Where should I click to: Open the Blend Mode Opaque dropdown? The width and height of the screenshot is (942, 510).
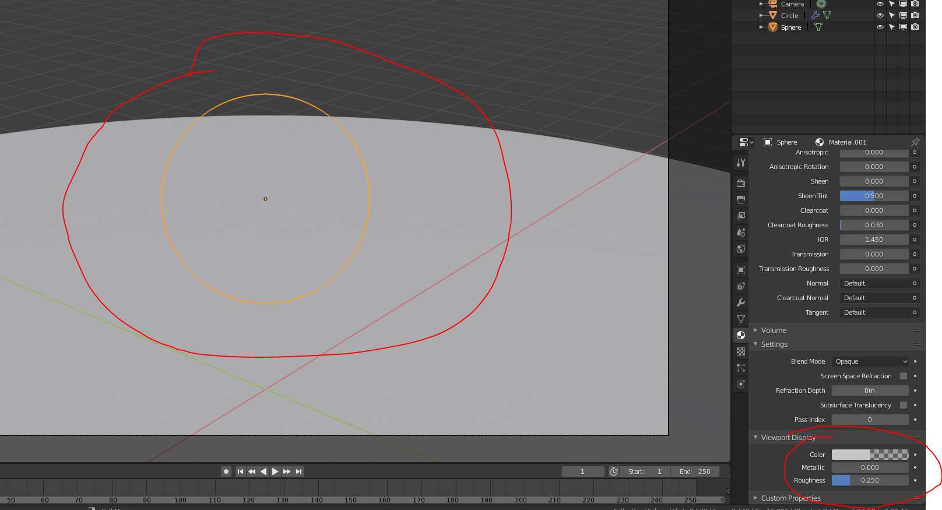[x=870, y=361]
